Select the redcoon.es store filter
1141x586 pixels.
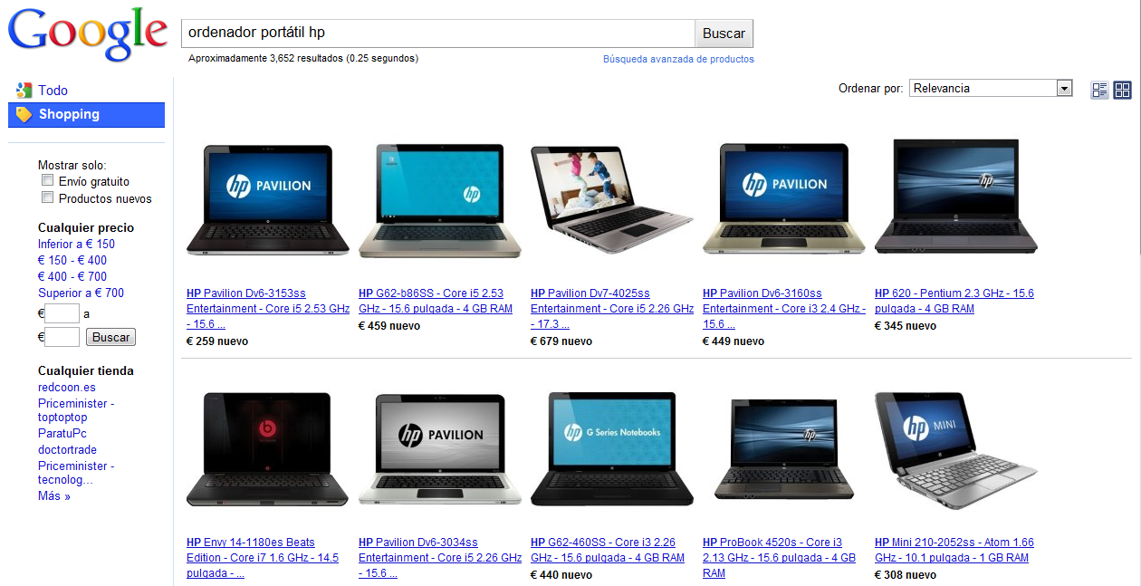67,387
